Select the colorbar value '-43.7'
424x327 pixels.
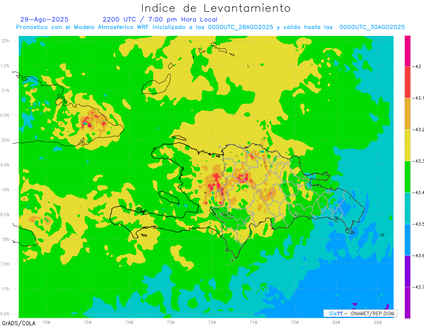[x=419, y=287]
